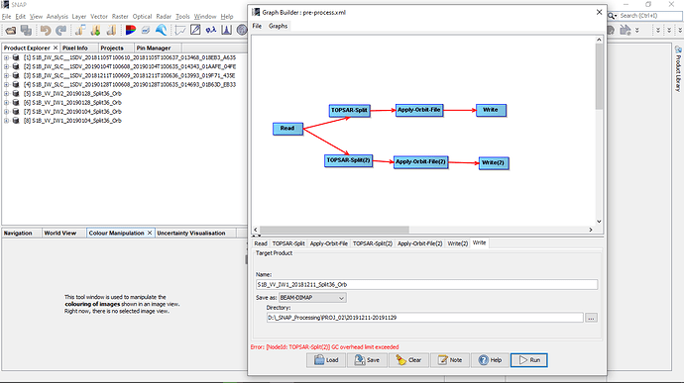Viewport: 684px width, 383px height.
Task: Open the Product Library side panel
Action: (678, 68)
